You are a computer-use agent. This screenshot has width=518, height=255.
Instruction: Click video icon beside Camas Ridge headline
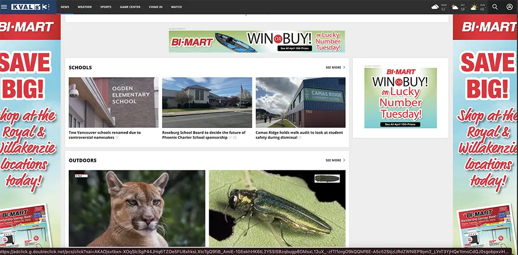point(300,137)
